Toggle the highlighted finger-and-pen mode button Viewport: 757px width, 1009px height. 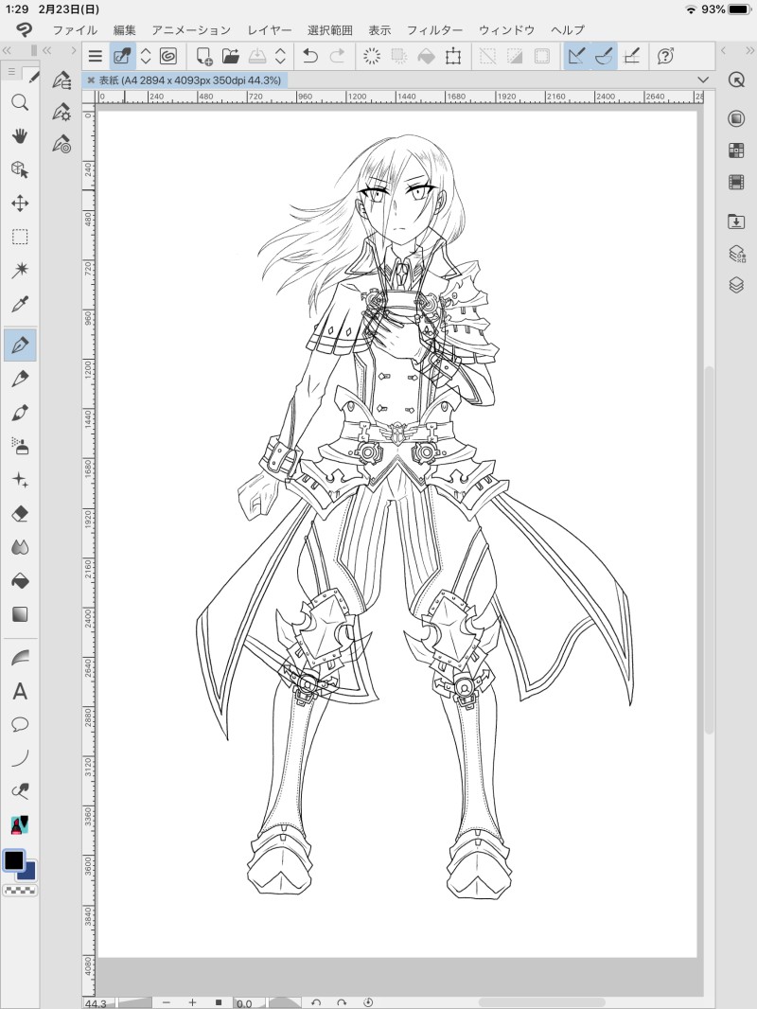(x=122, y=56)
